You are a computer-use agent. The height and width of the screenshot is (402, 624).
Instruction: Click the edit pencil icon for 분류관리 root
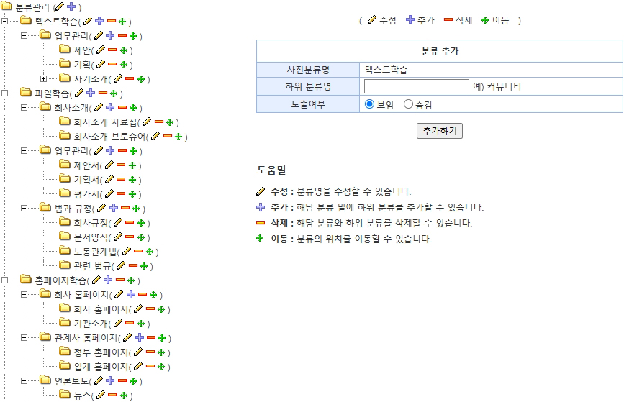59,6
